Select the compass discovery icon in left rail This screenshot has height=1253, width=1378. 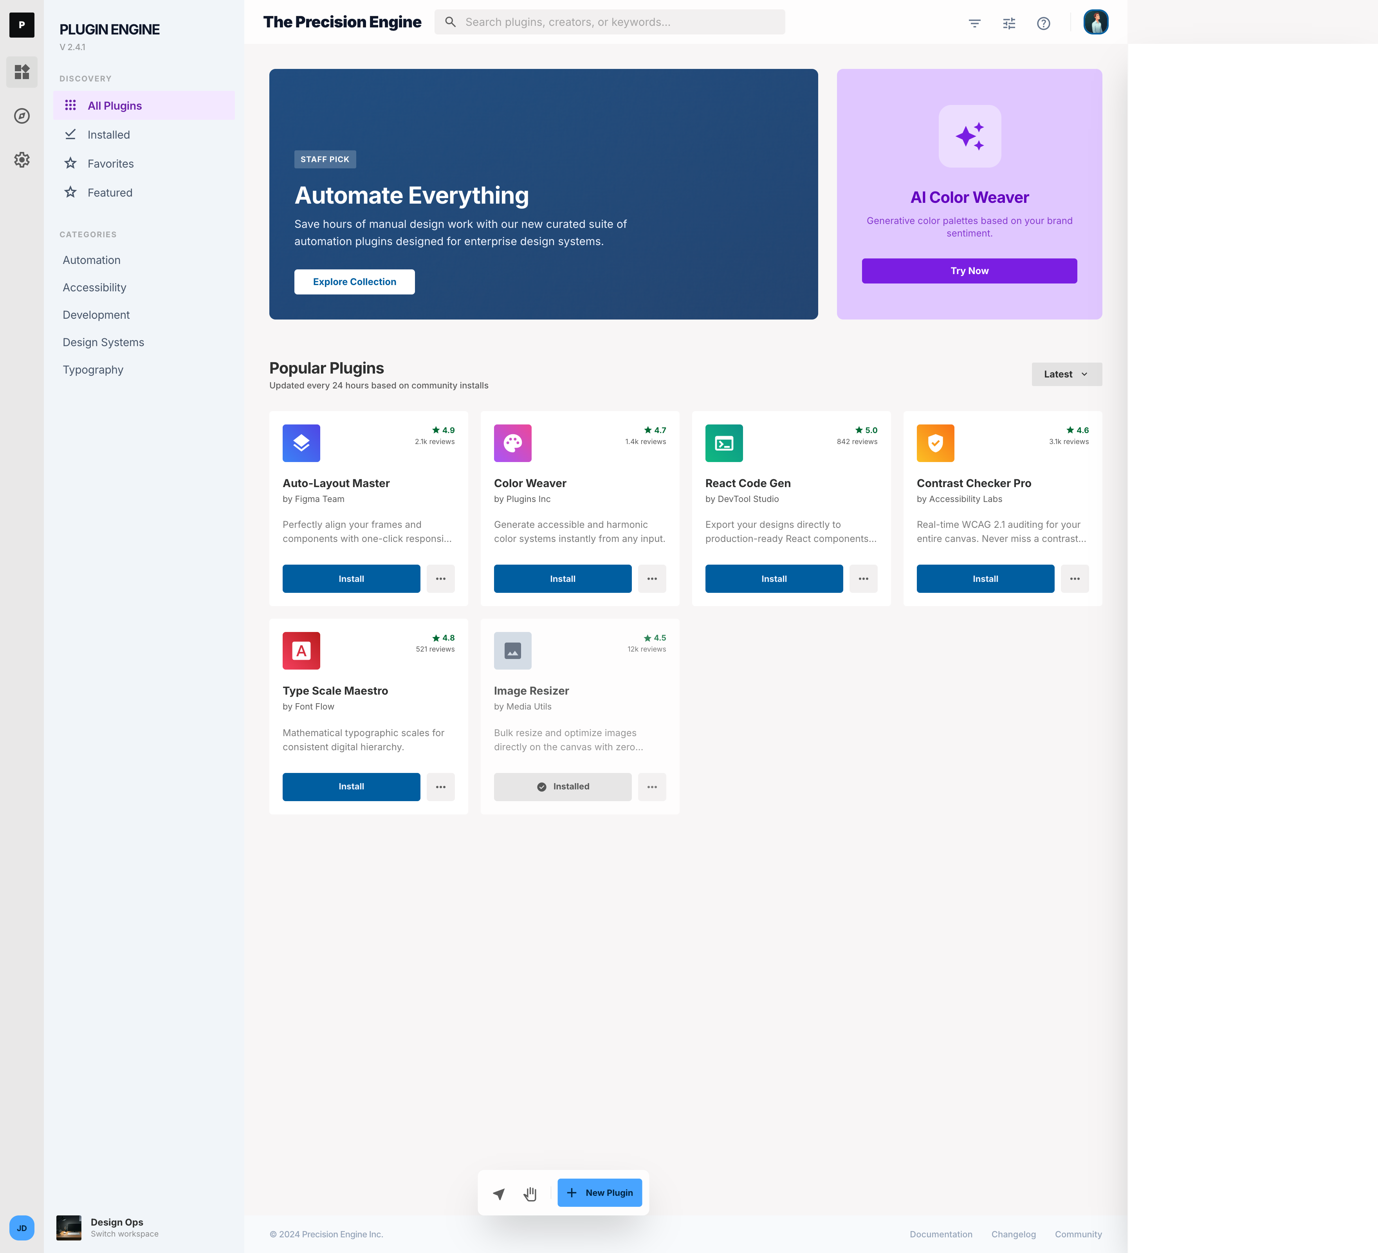pos(22,116)
